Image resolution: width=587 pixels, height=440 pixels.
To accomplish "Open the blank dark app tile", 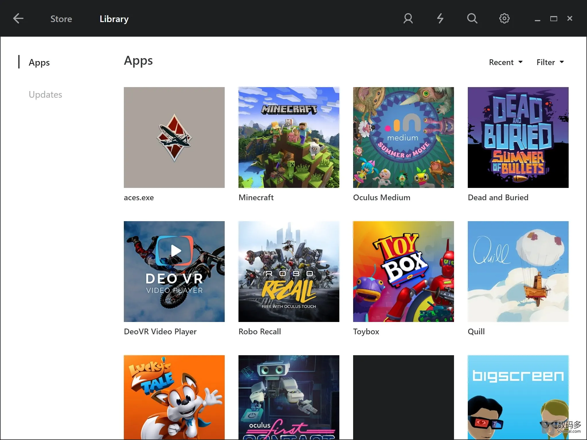I will [404, 397].
